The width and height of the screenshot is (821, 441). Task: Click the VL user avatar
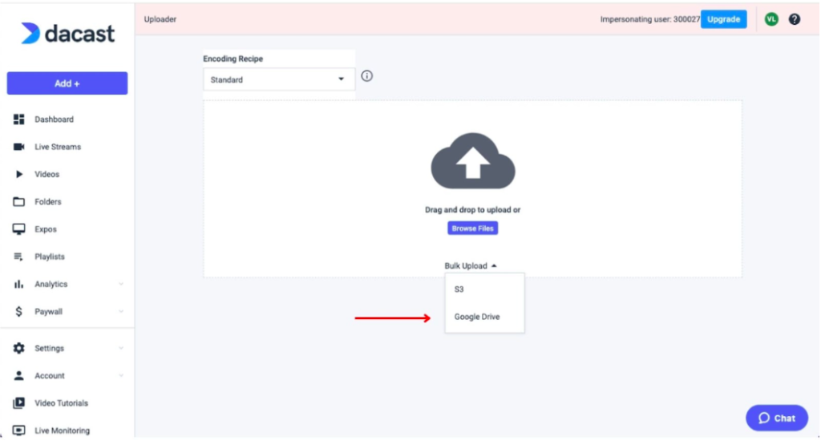(771, 19)
